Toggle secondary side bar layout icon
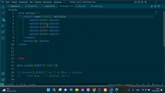 click(x=142, y=2)
